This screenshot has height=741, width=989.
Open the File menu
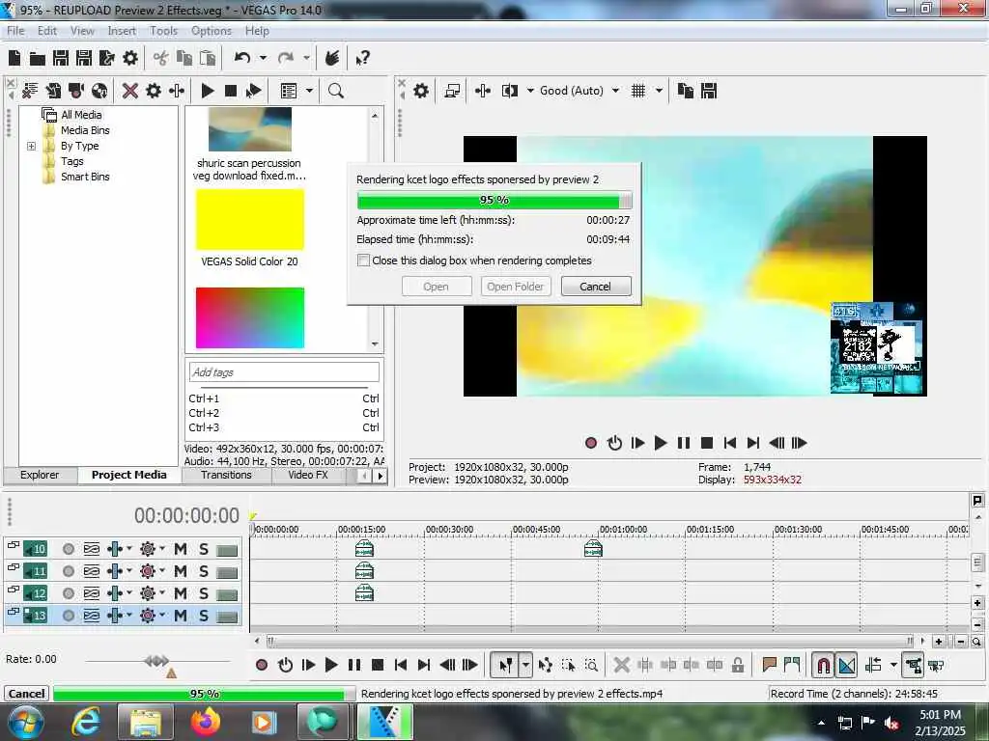pyautogui.click(x=15, y=31)
